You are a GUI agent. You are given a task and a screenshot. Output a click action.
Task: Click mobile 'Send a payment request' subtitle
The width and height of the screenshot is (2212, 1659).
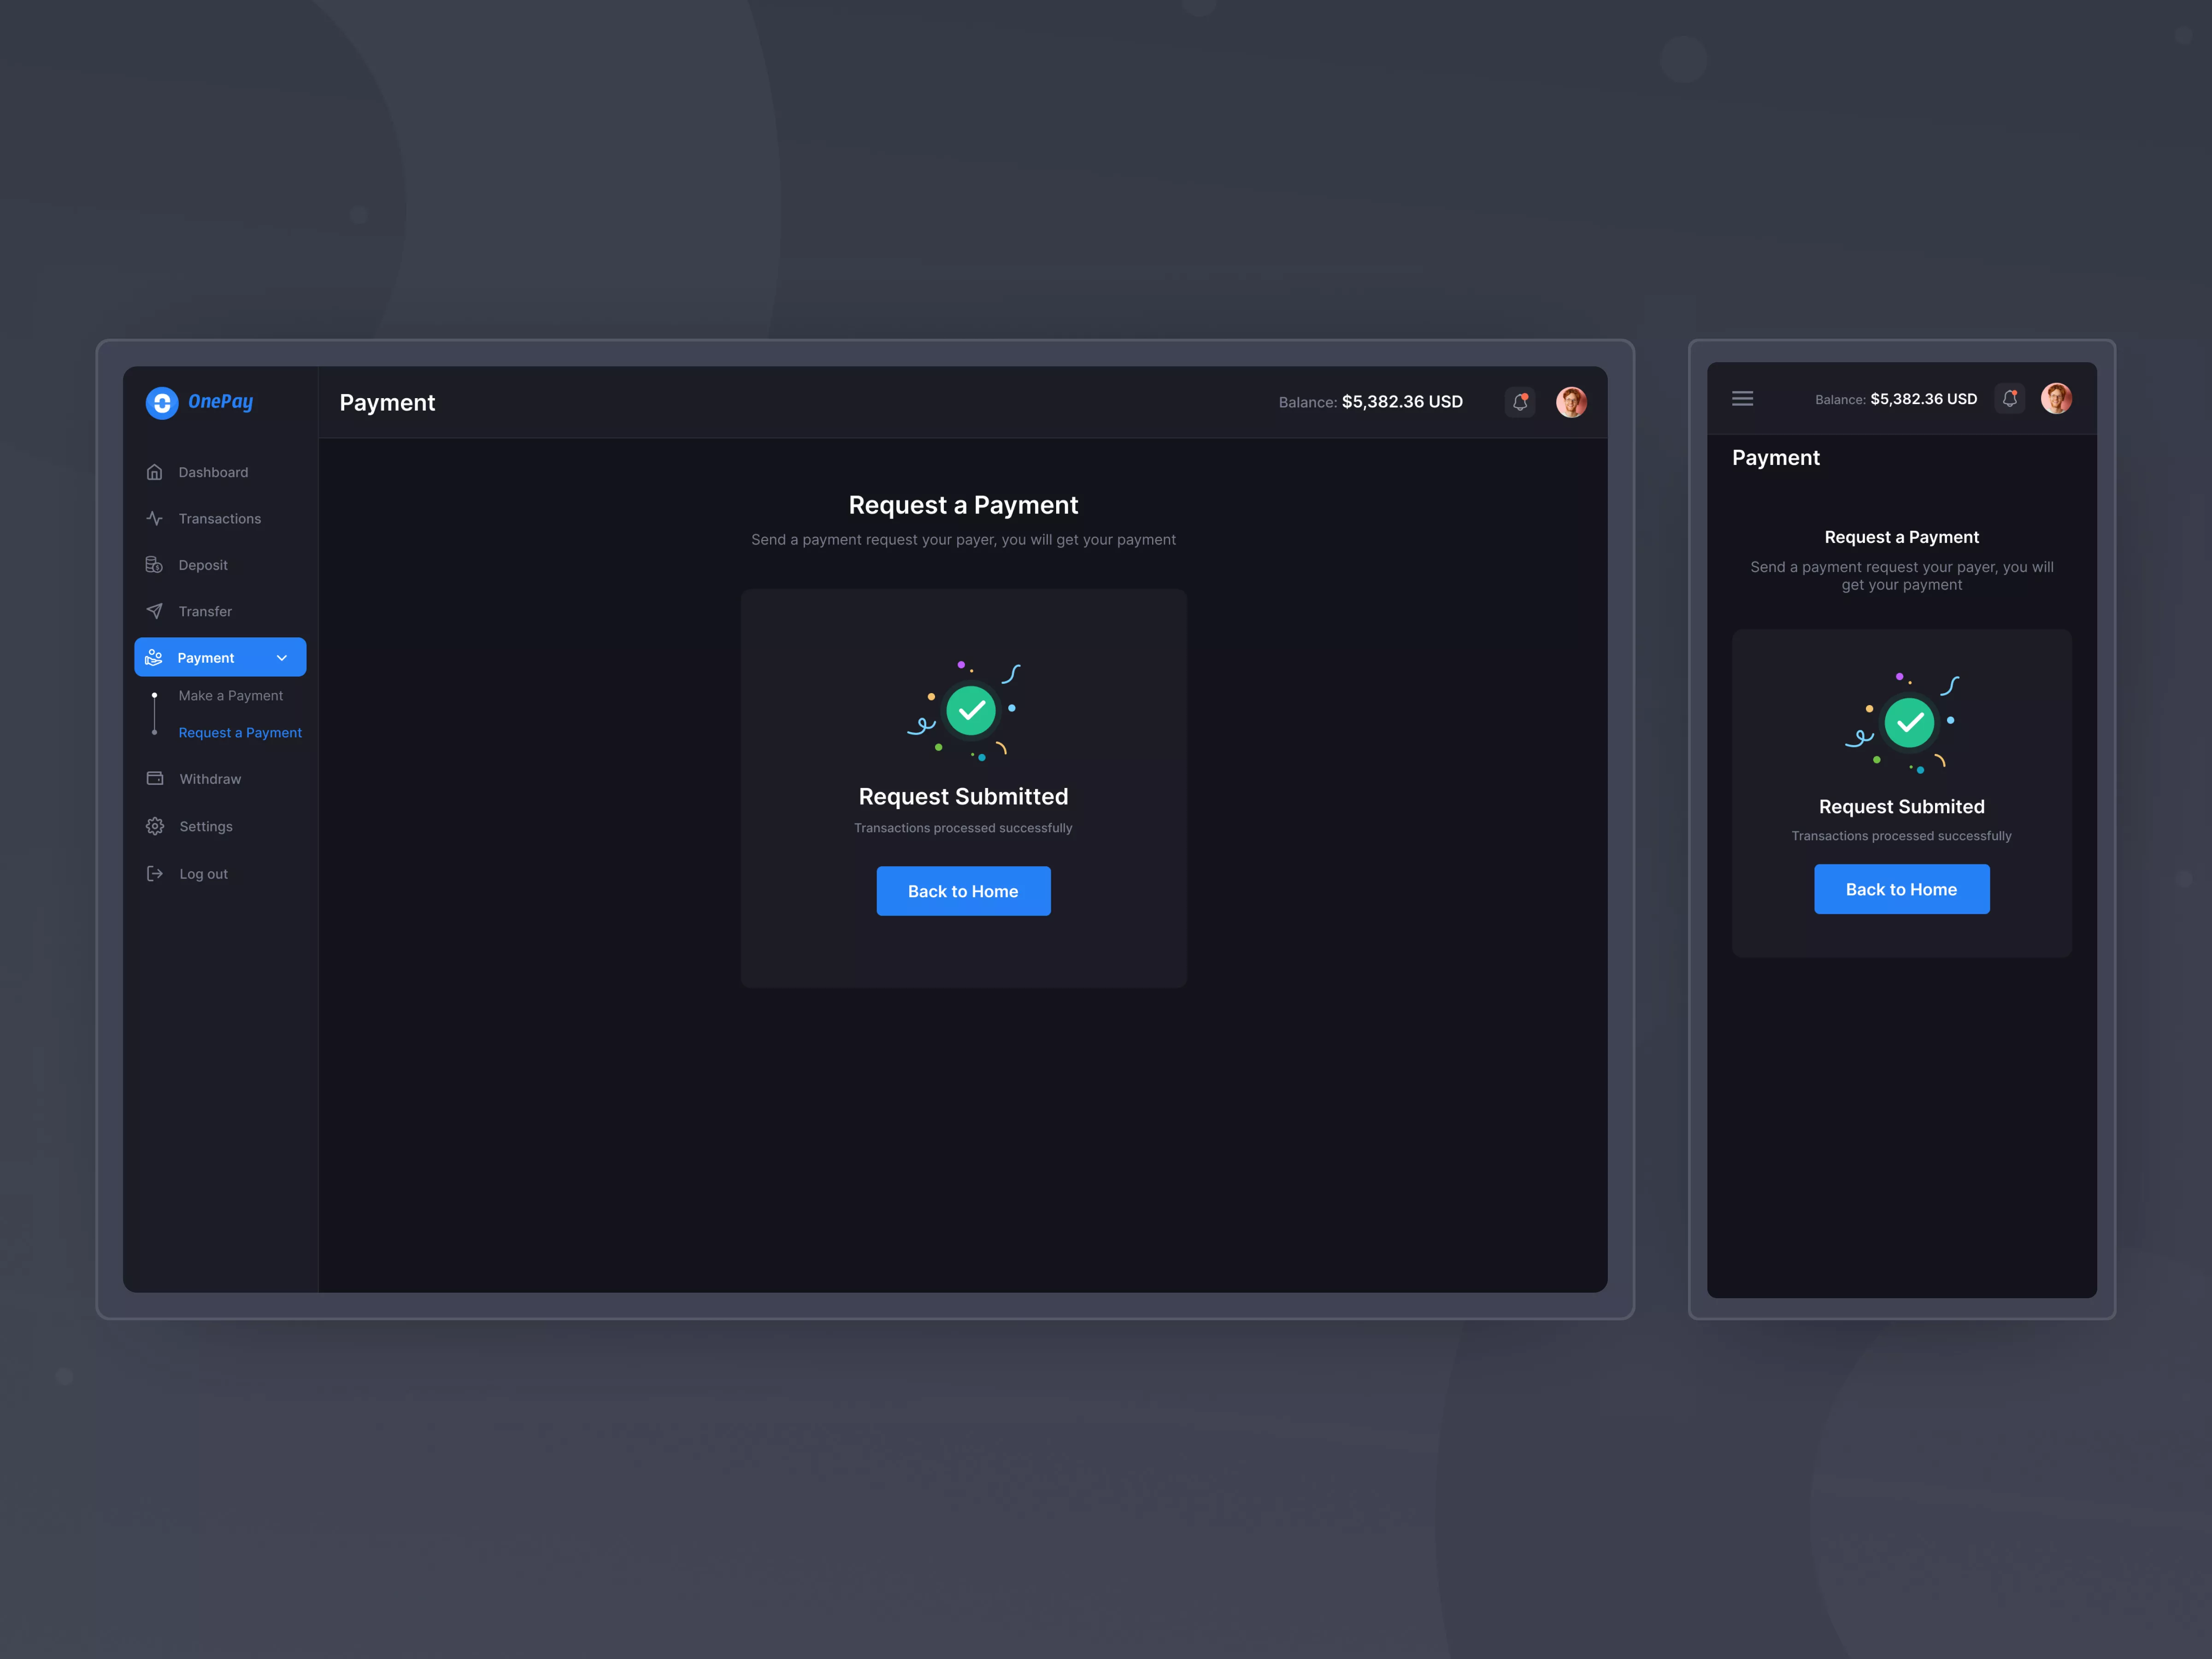click(x=1902, y=576)
